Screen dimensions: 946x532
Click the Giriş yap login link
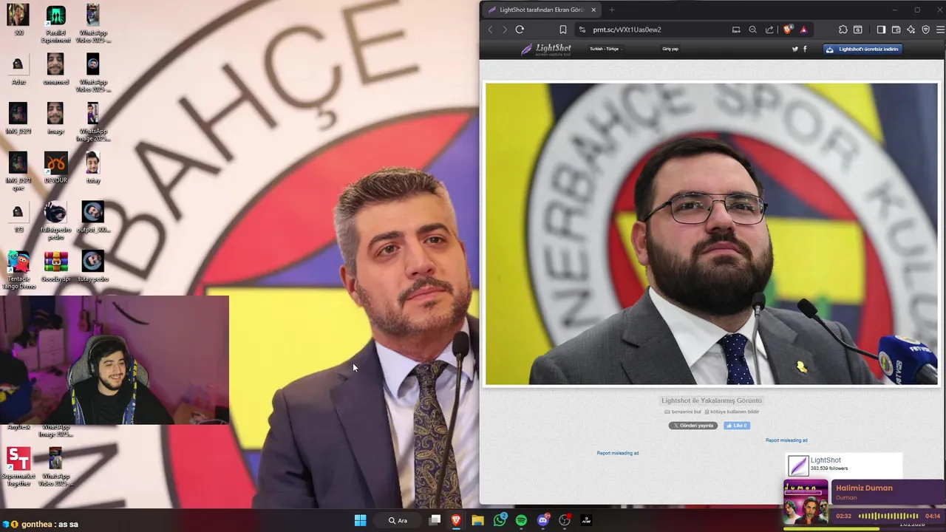pyautogui.click(x=670, y=49)
